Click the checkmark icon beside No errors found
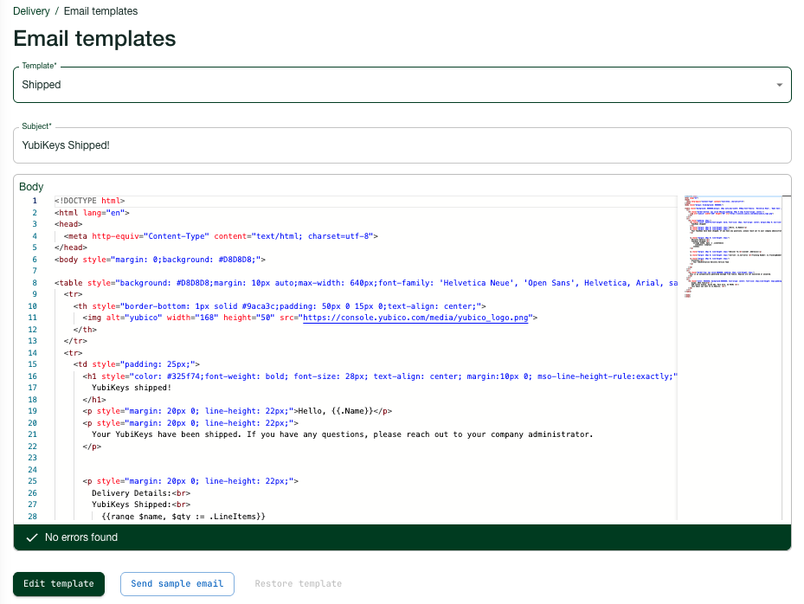The image size is (804, 604). coord(32,537)
